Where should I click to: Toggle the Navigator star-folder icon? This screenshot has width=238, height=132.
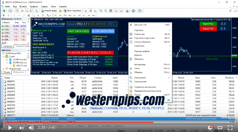pos(27,11)
